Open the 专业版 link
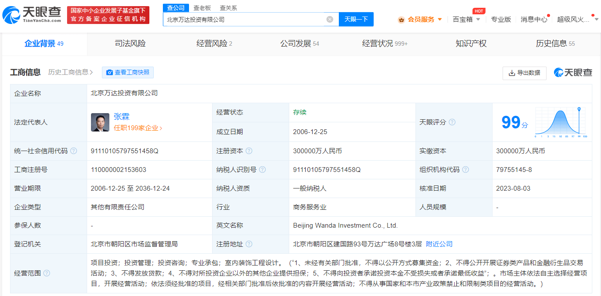Screen dimensions: 601x296 pos(501,20)
